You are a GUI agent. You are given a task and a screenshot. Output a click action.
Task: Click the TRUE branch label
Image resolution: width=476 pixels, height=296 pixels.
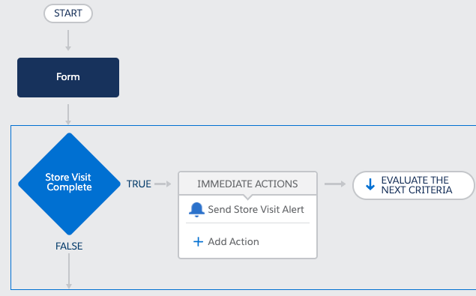tap(139, 184)
